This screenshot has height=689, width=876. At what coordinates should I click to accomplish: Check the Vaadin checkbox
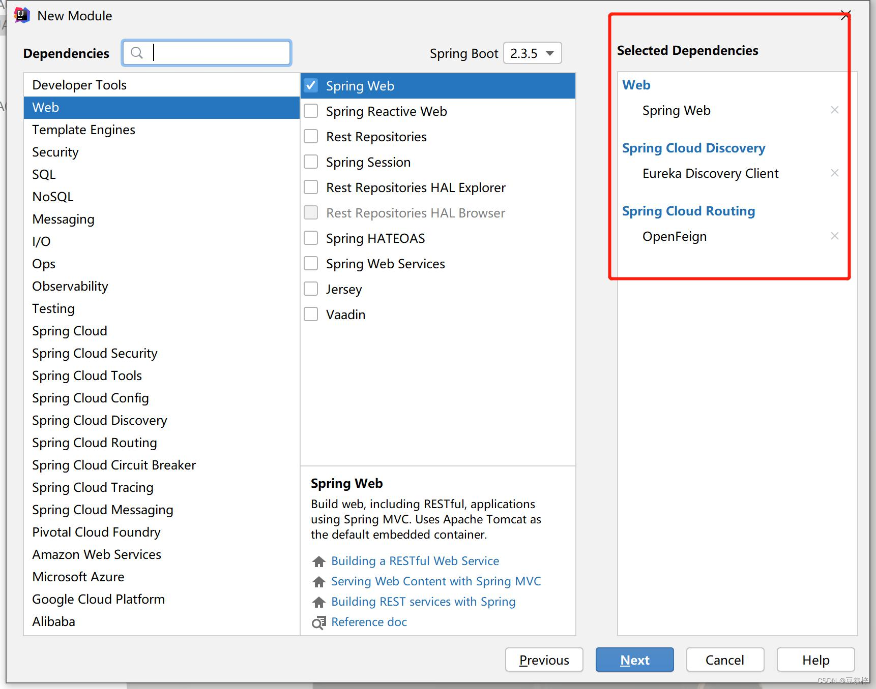point(311,314)
